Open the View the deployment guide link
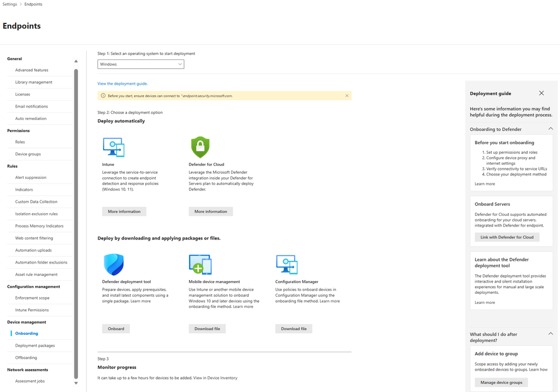The width and height of the screenshot is (560, 392). tap(122, 83)
